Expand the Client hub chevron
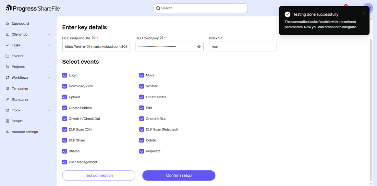This screenshot has width=377, height=186. pos(49,34)
